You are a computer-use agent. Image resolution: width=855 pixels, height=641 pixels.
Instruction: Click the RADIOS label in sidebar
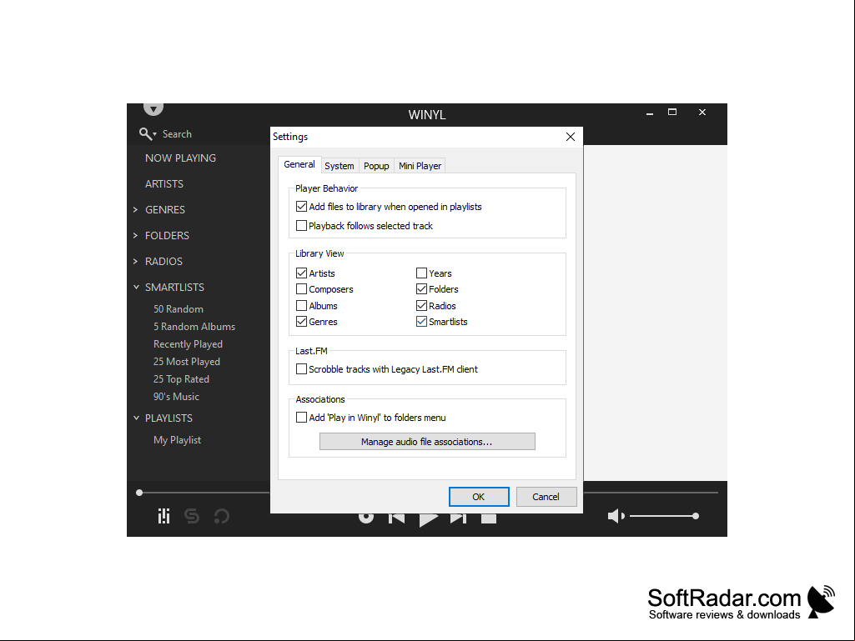tap(163, 261)
